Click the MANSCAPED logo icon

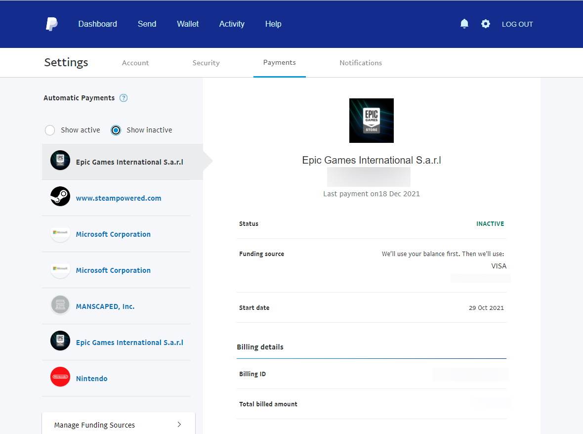pyautogui.click(x=60, y=305)
